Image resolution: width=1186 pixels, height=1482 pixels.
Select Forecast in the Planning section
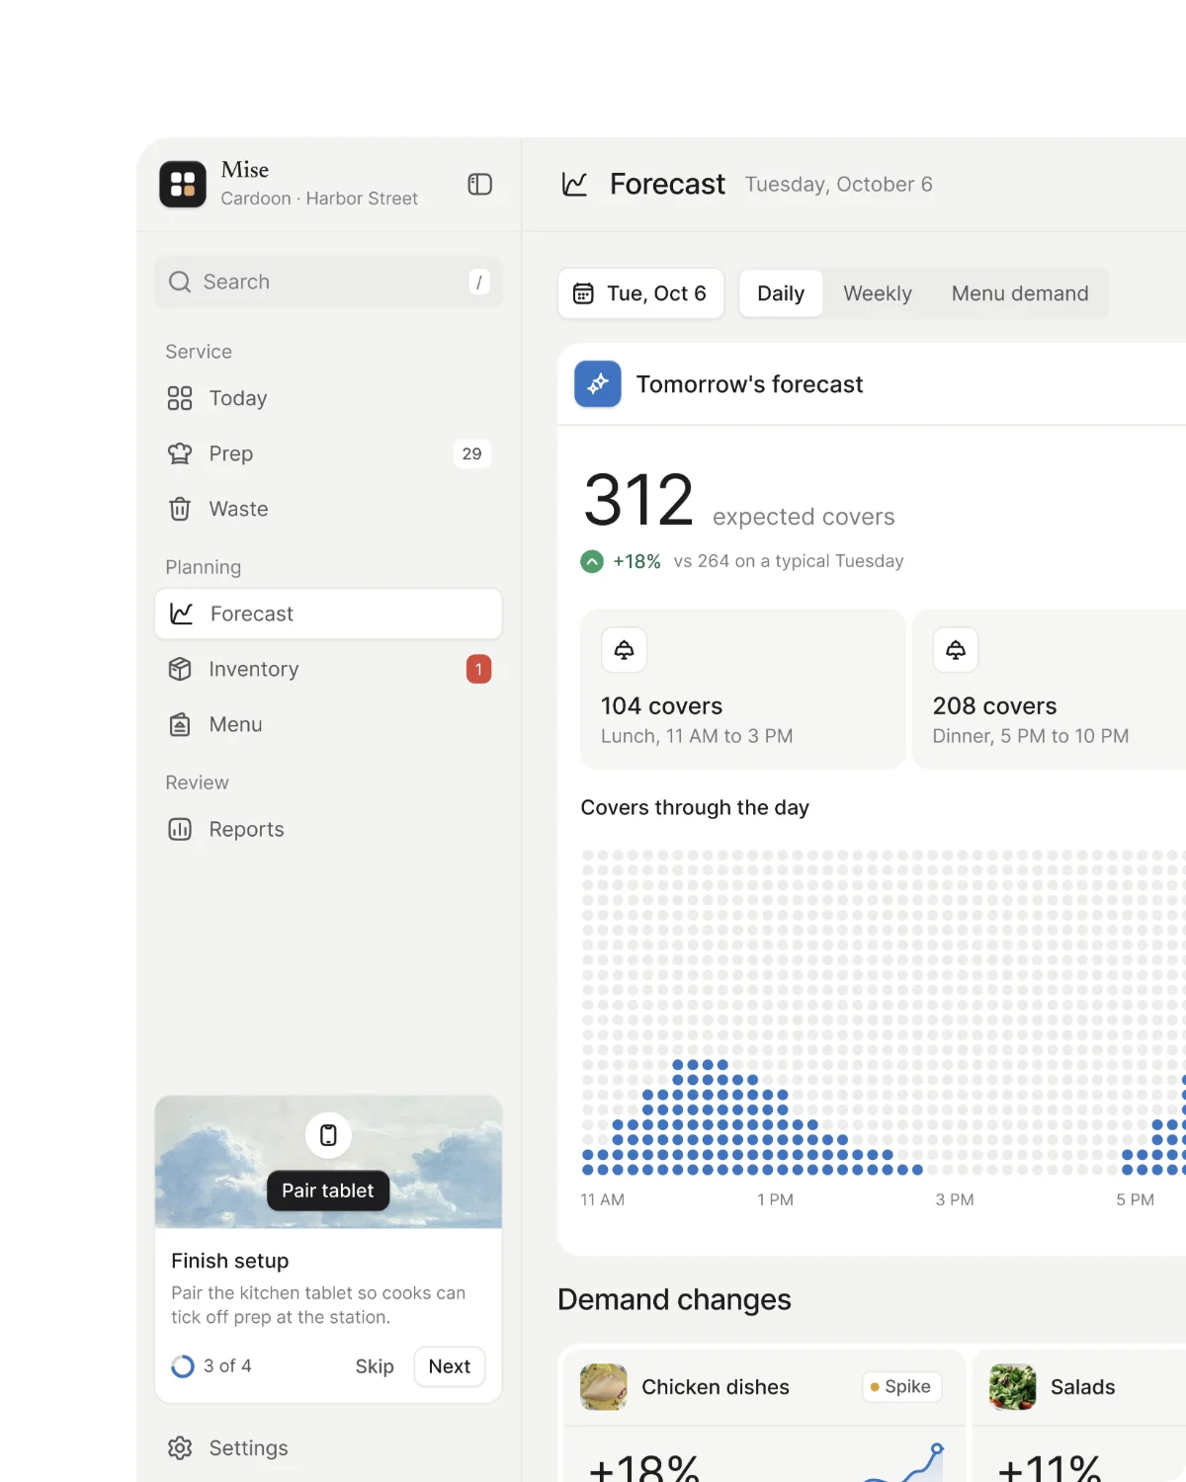pyautogui.click(x=328, y=614)
